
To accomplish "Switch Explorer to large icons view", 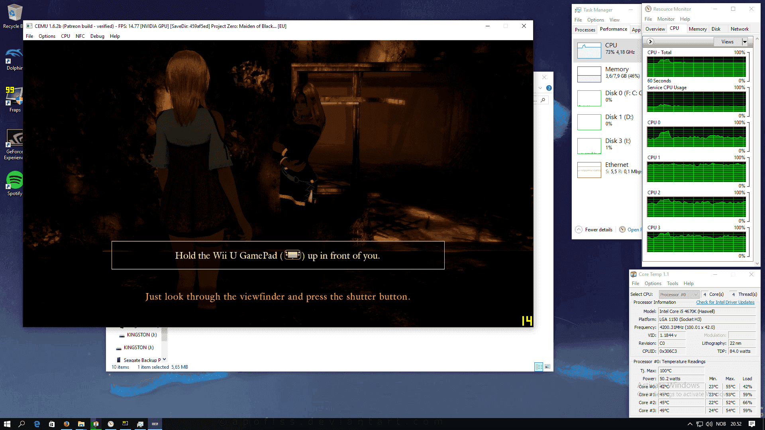I will click(547, 367).
